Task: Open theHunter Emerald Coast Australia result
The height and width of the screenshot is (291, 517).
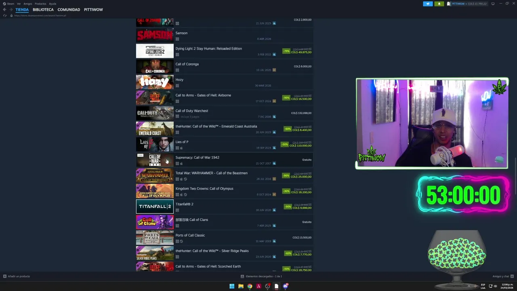Action: pos(224,129)
